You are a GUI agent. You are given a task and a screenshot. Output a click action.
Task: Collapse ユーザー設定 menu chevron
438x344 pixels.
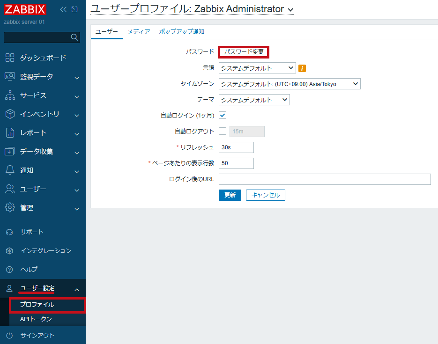click(x=77, y=290)
